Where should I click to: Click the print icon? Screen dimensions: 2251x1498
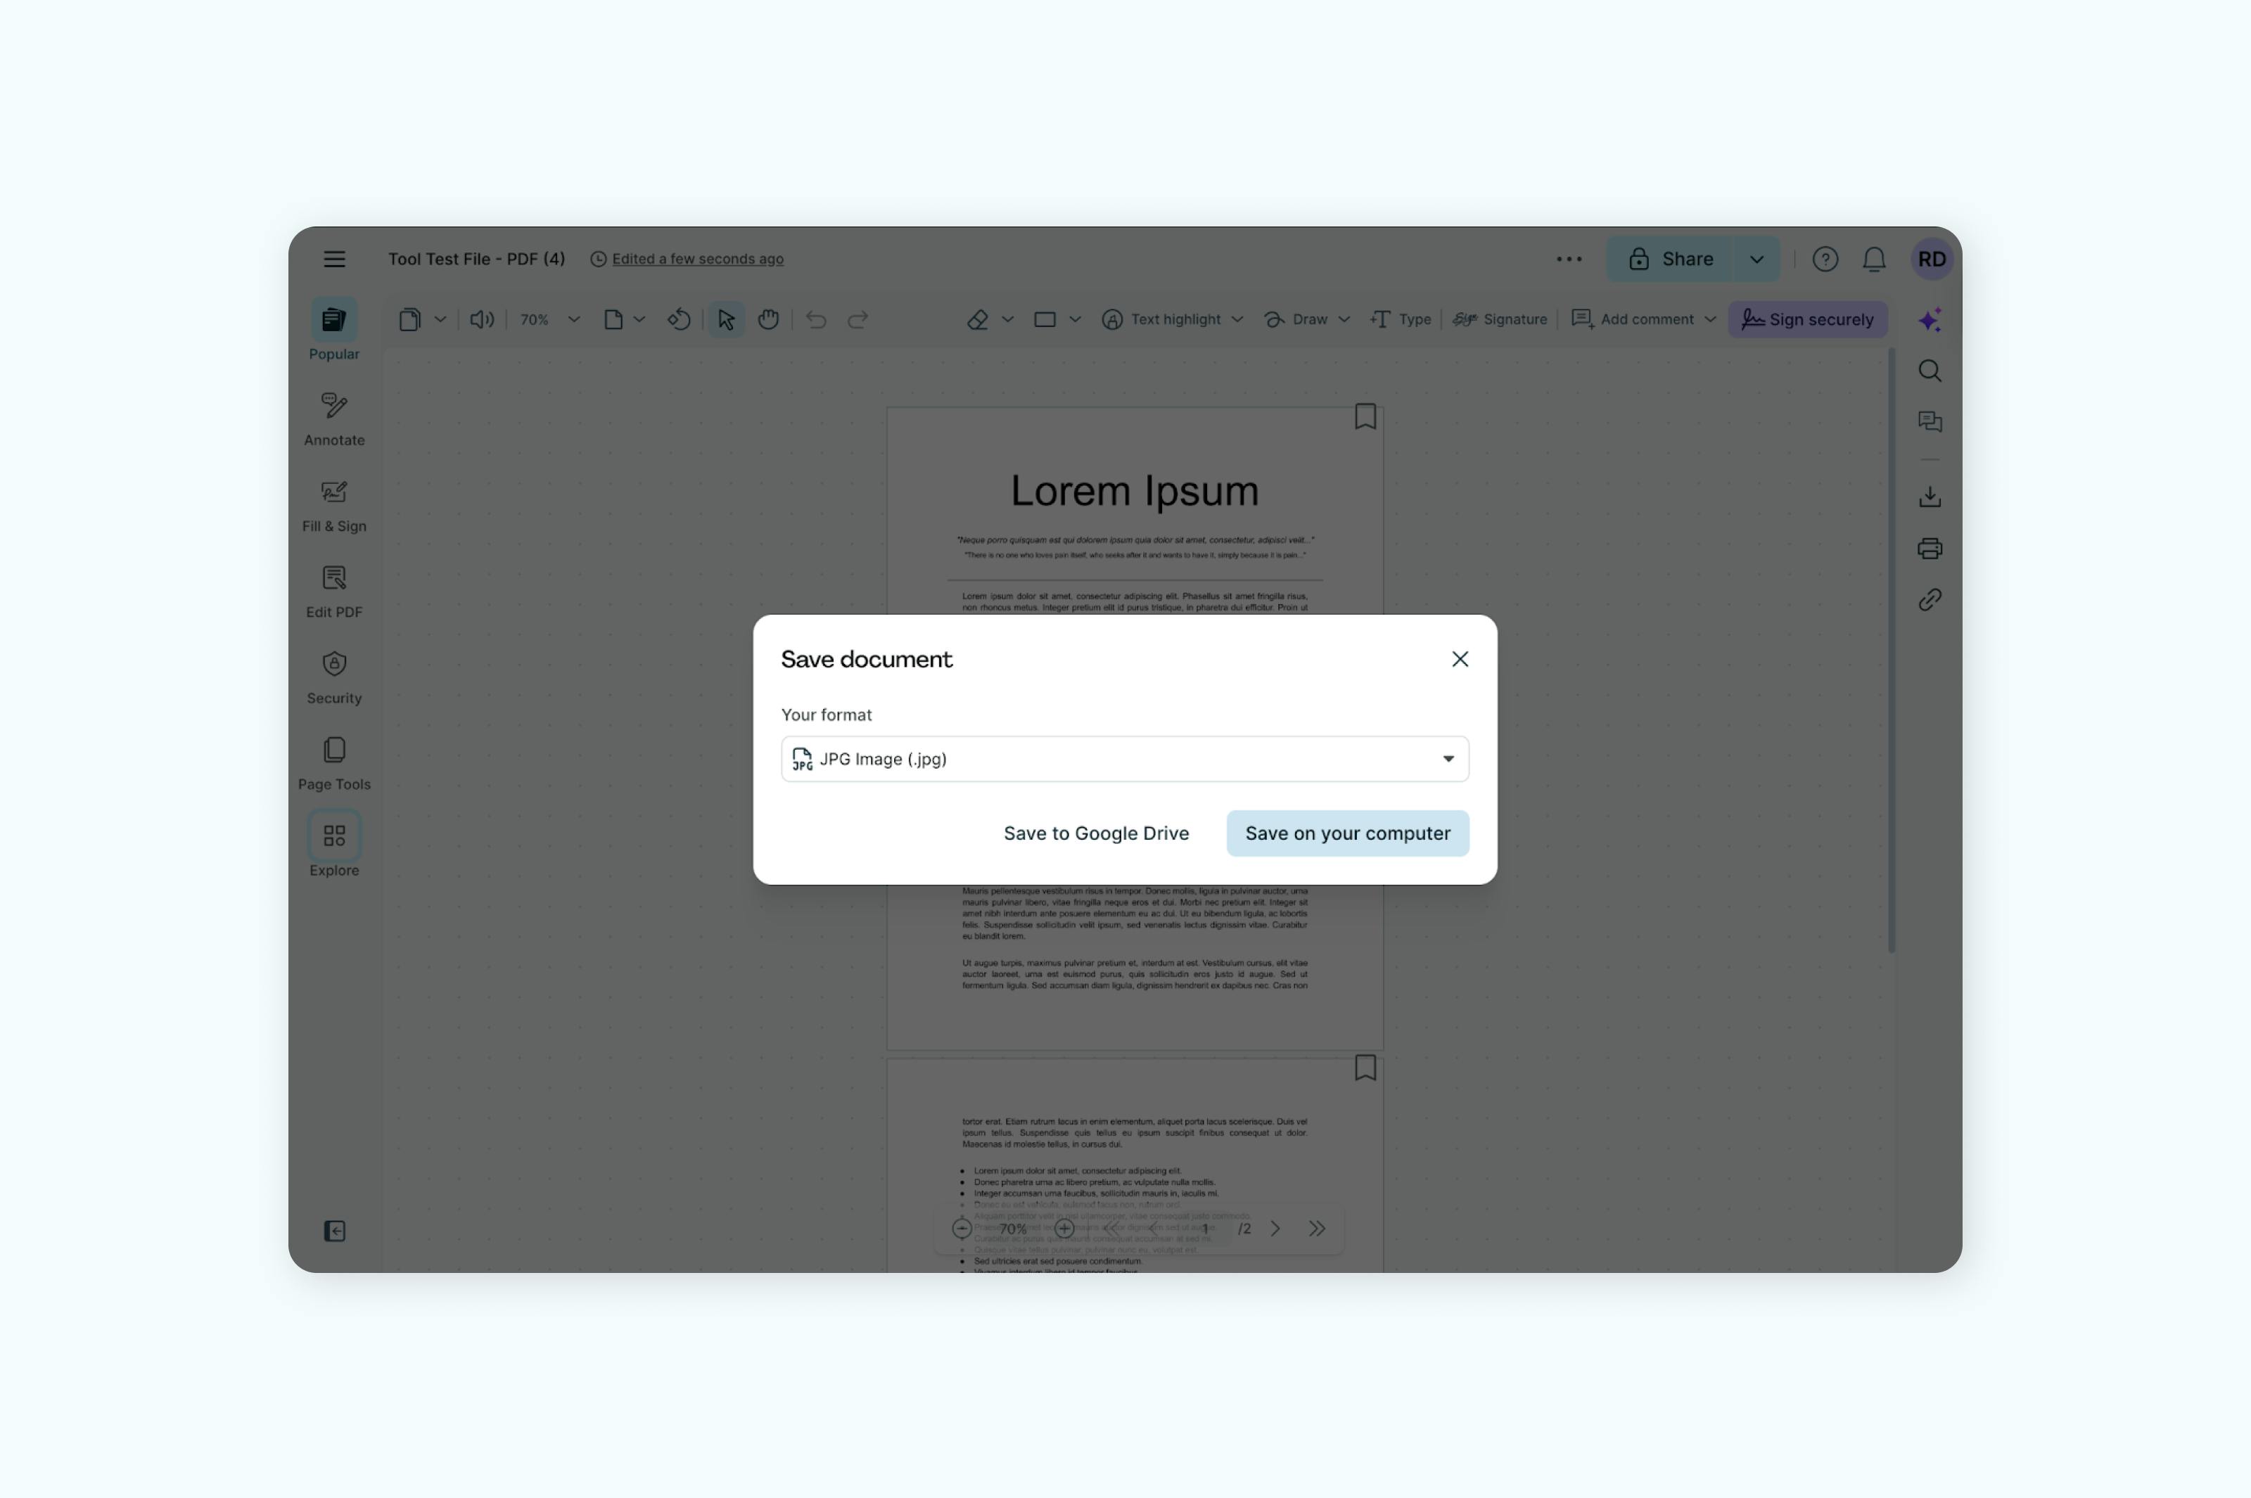[1929, 549]
